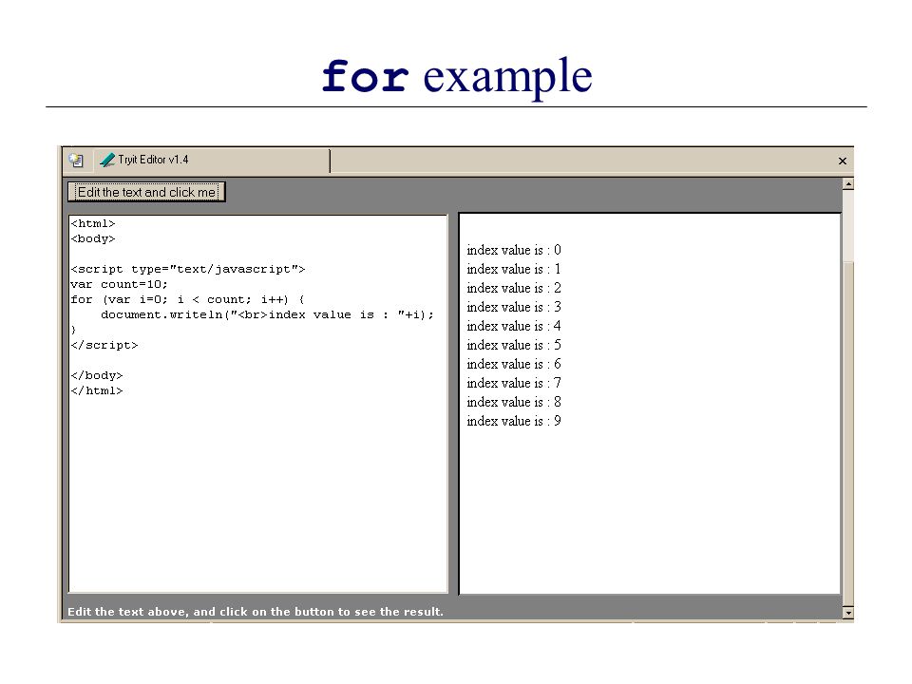This screenshot has height=684, width=912.
Task: Click output line 'index value is : 6'
Action: 514,364
